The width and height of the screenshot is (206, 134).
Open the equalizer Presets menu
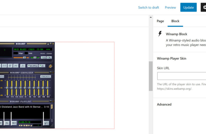[x=46, y=77]
